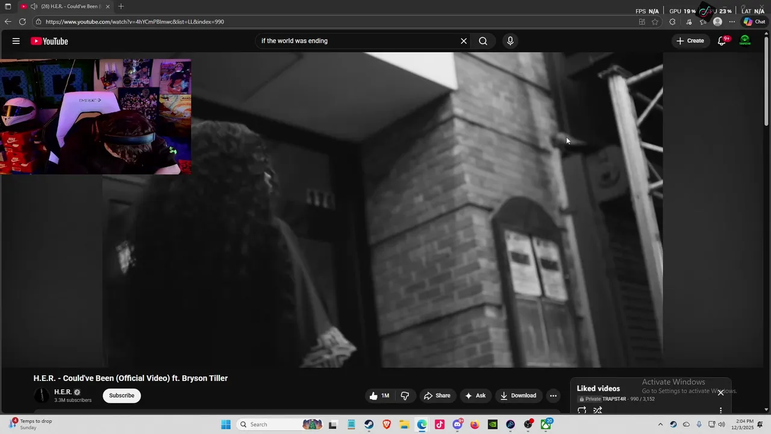
Task: Open the Liked videos playlist title
Action: pos(598,388)
